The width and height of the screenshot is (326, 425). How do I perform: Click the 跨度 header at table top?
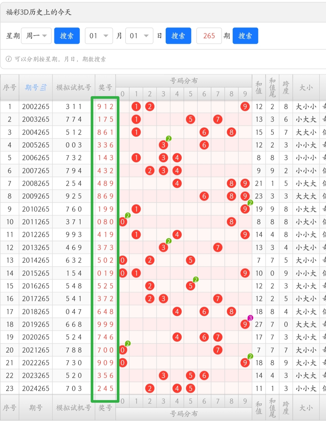click(x=286, y=87)
